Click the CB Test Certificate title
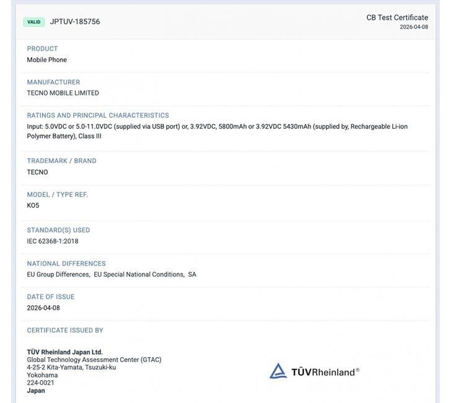451x403 pixels. click(x=397, y=17)
